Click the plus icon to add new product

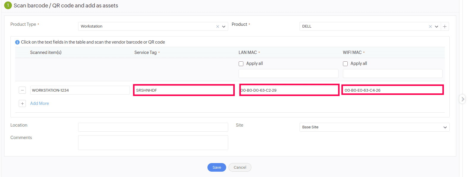click(445, 27)
